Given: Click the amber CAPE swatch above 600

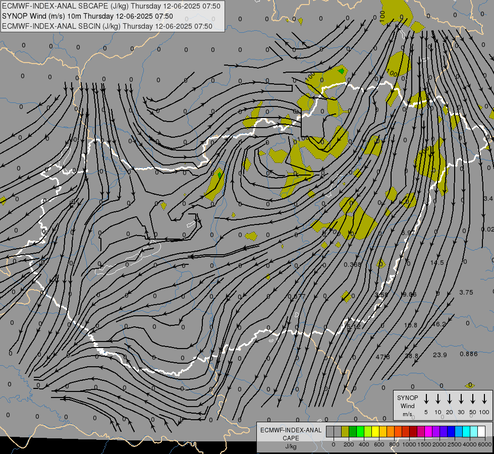Looking at the screenshot, I should [383, 431].
